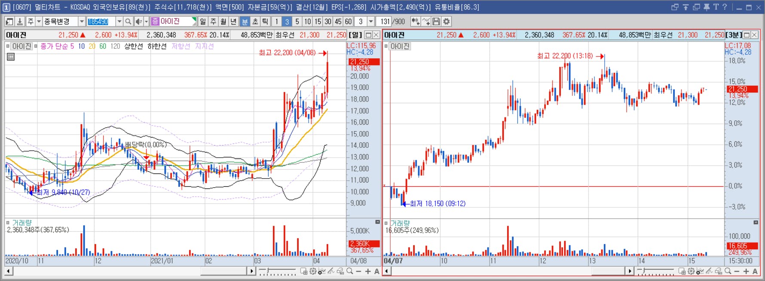765x281 pixels.
Task: Expand the minute interval dropdown next to 3
Action: pos(371,21)
